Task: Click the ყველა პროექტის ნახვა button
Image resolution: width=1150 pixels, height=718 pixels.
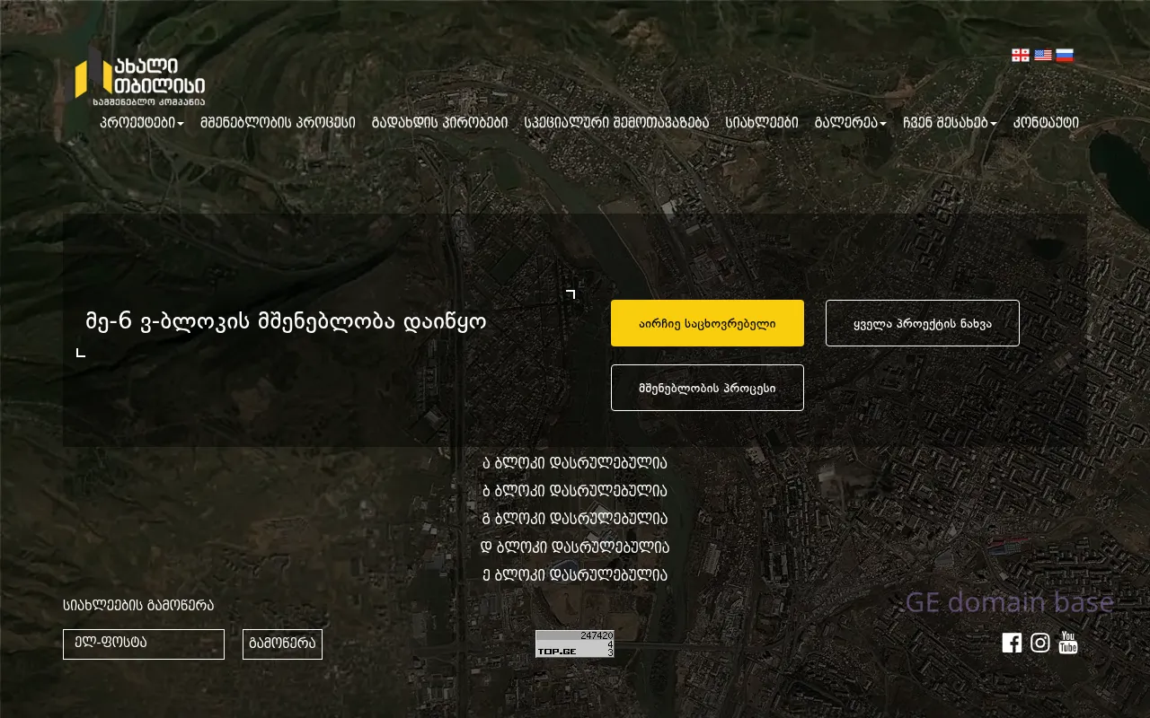Action: [922, 323]
